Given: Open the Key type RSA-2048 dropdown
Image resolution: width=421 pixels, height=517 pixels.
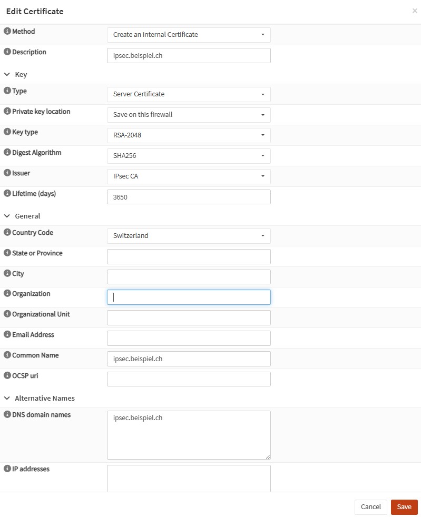Looking at the screenshot, I should (189, 135).
